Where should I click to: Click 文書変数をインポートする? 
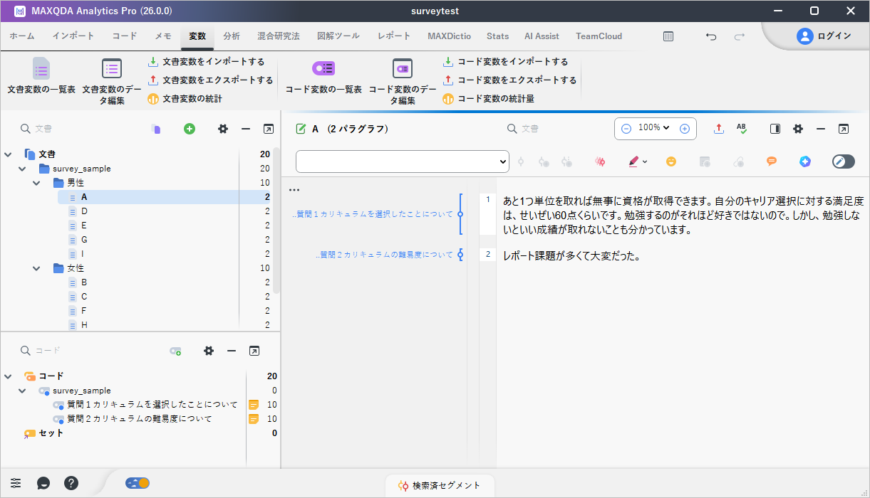tap(206, 62)
